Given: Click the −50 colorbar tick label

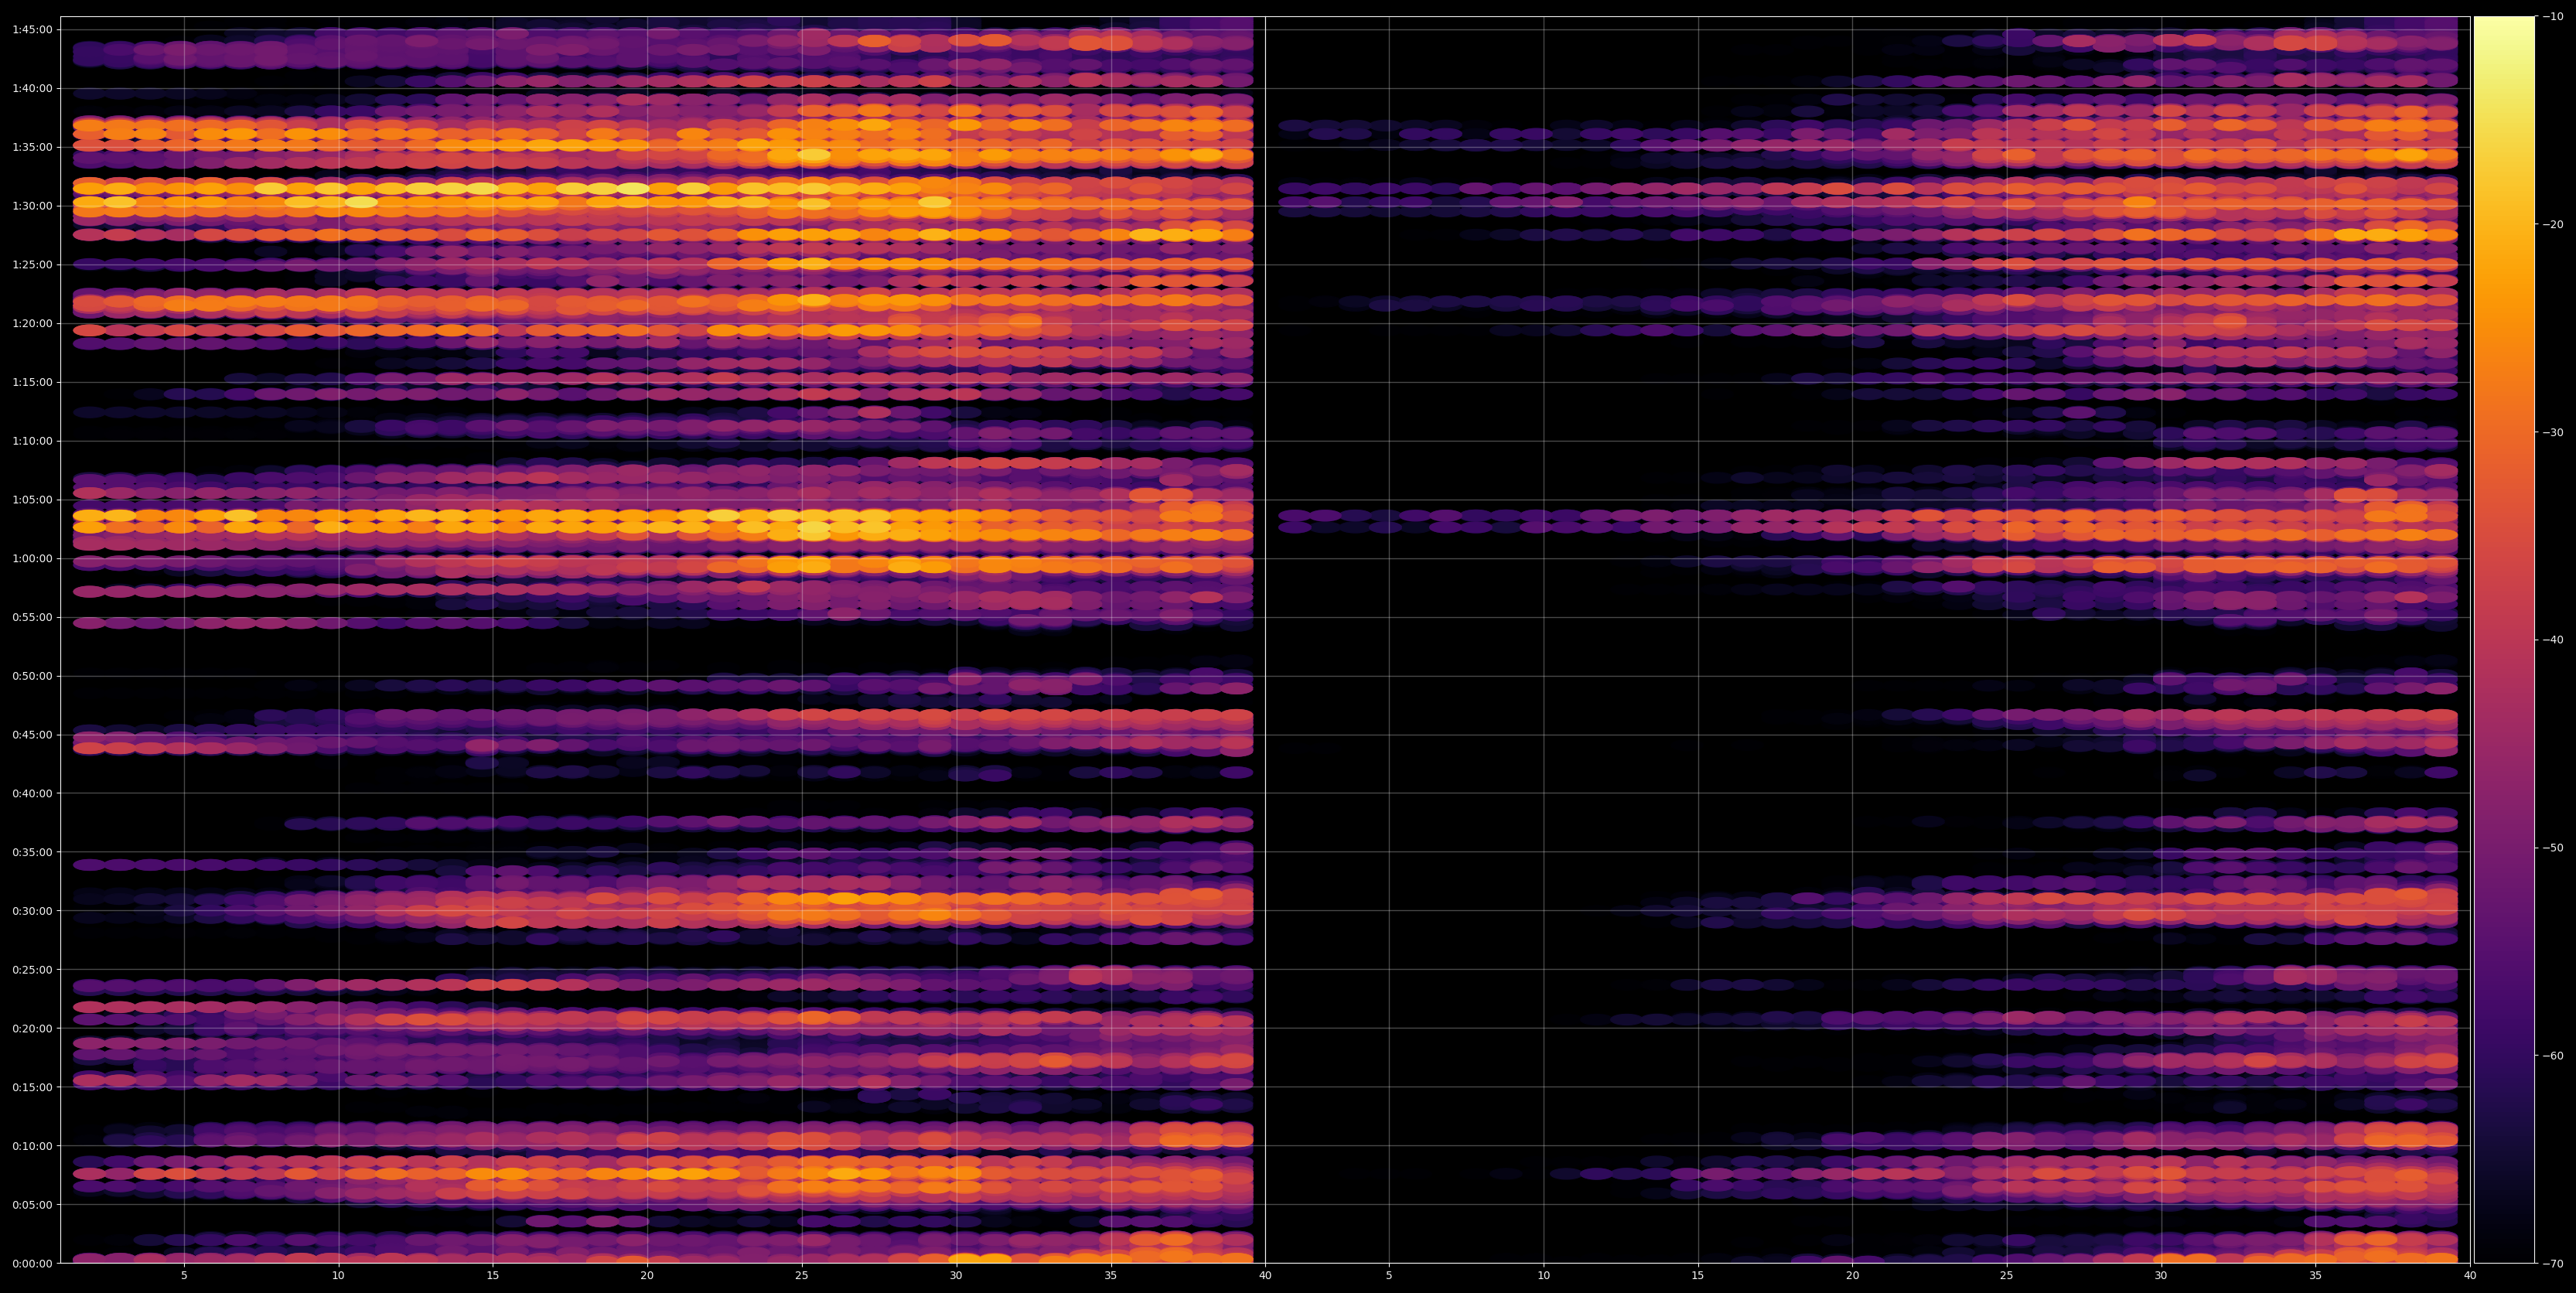Looking at the screenshot, I should 2553,848.
